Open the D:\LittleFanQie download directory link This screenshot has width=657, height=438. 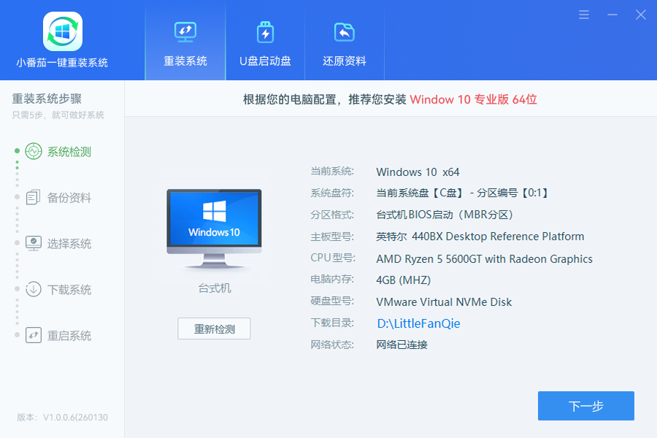(x=418, y=323)
